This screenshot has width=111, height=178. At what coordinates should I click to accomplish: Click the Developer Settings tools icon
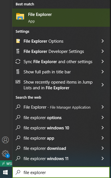(x=18, y=51)
